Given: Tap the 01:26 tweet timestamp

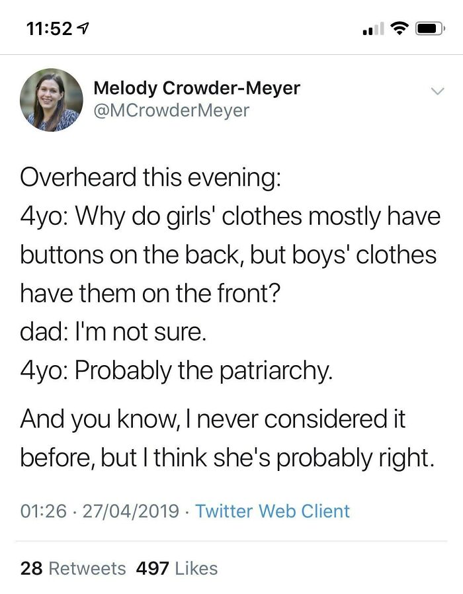Looking at the screenshot, I should (44, 511).
